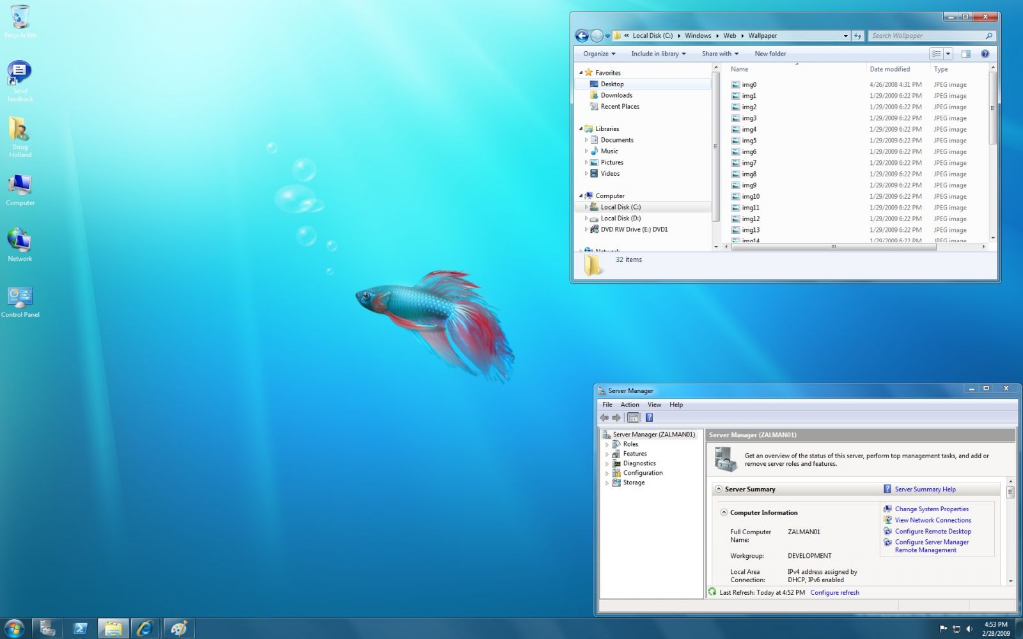This screenshot has height=639, width=1023.
Task: Click Server Manager toolbar Help icon
Action: tap(649, 418)
